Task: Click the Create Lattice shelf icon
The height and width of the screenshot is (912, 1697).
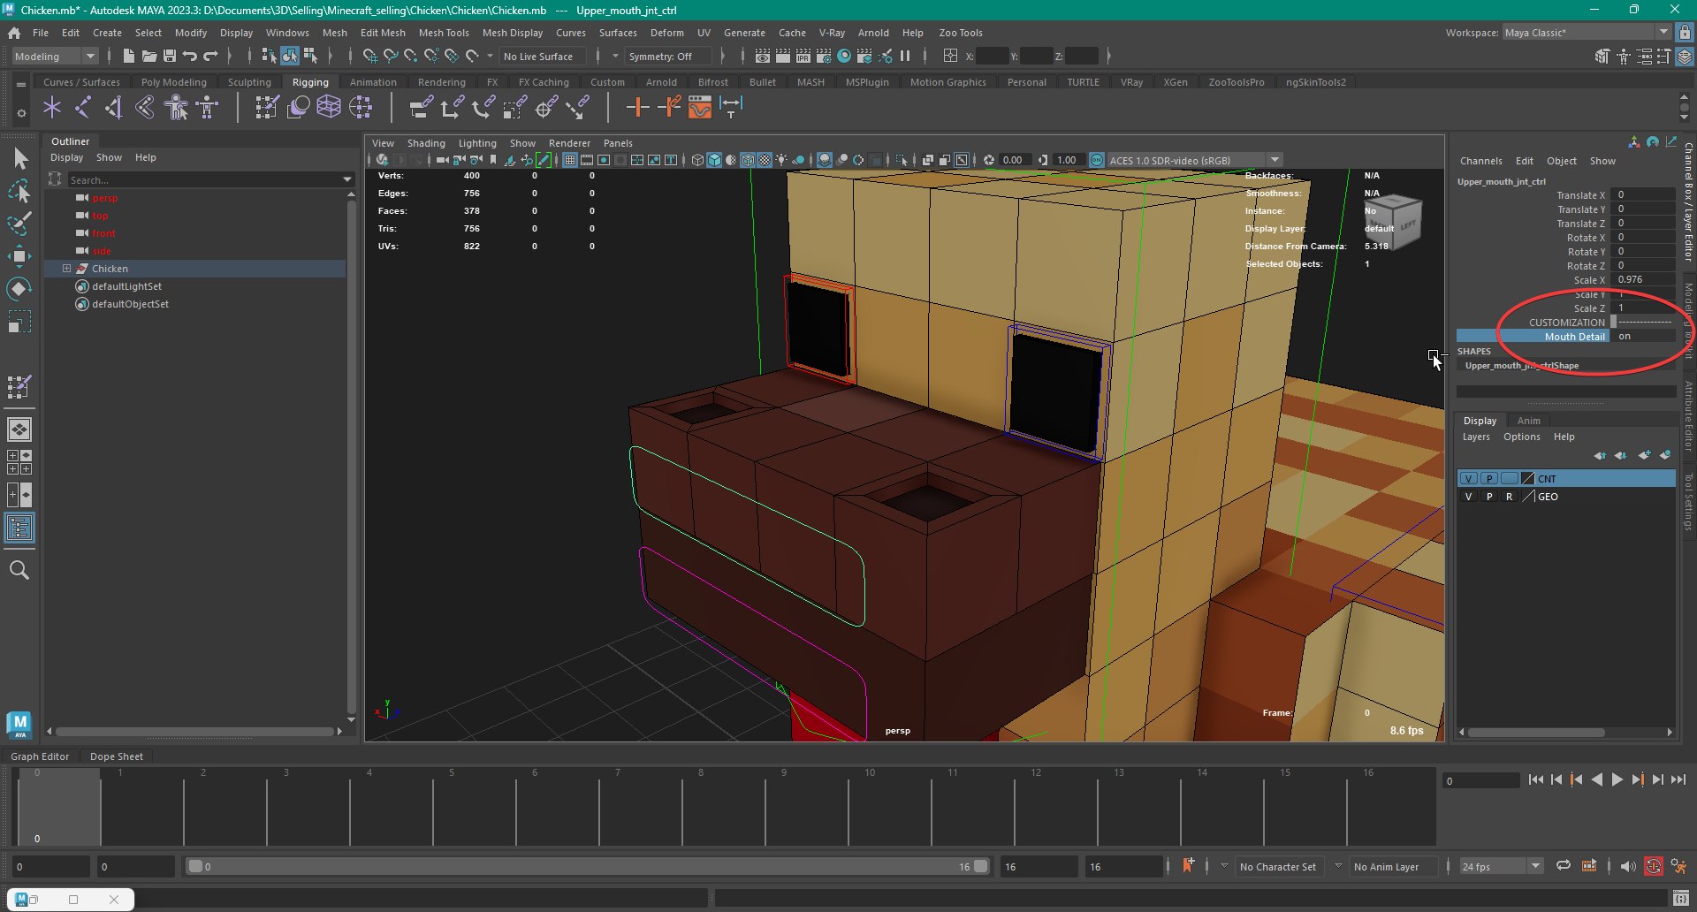Action: [x=329, y=108]
